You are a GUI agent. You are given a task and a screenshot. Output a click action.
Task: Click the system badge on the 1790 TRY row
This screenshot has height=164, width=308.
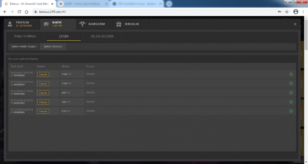(43, 74)
